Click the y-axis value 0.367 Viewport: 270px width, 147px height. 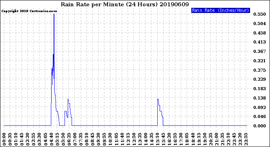click(x=259, y=51)
